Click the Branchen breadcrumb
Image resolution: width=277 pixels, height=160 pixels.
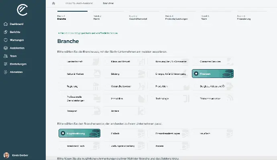point(108,3)
